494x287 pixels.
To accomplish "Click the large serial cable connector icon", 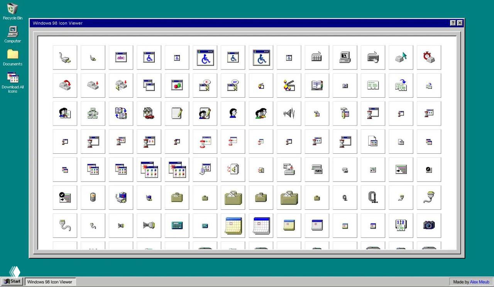I will click(429, 197).
